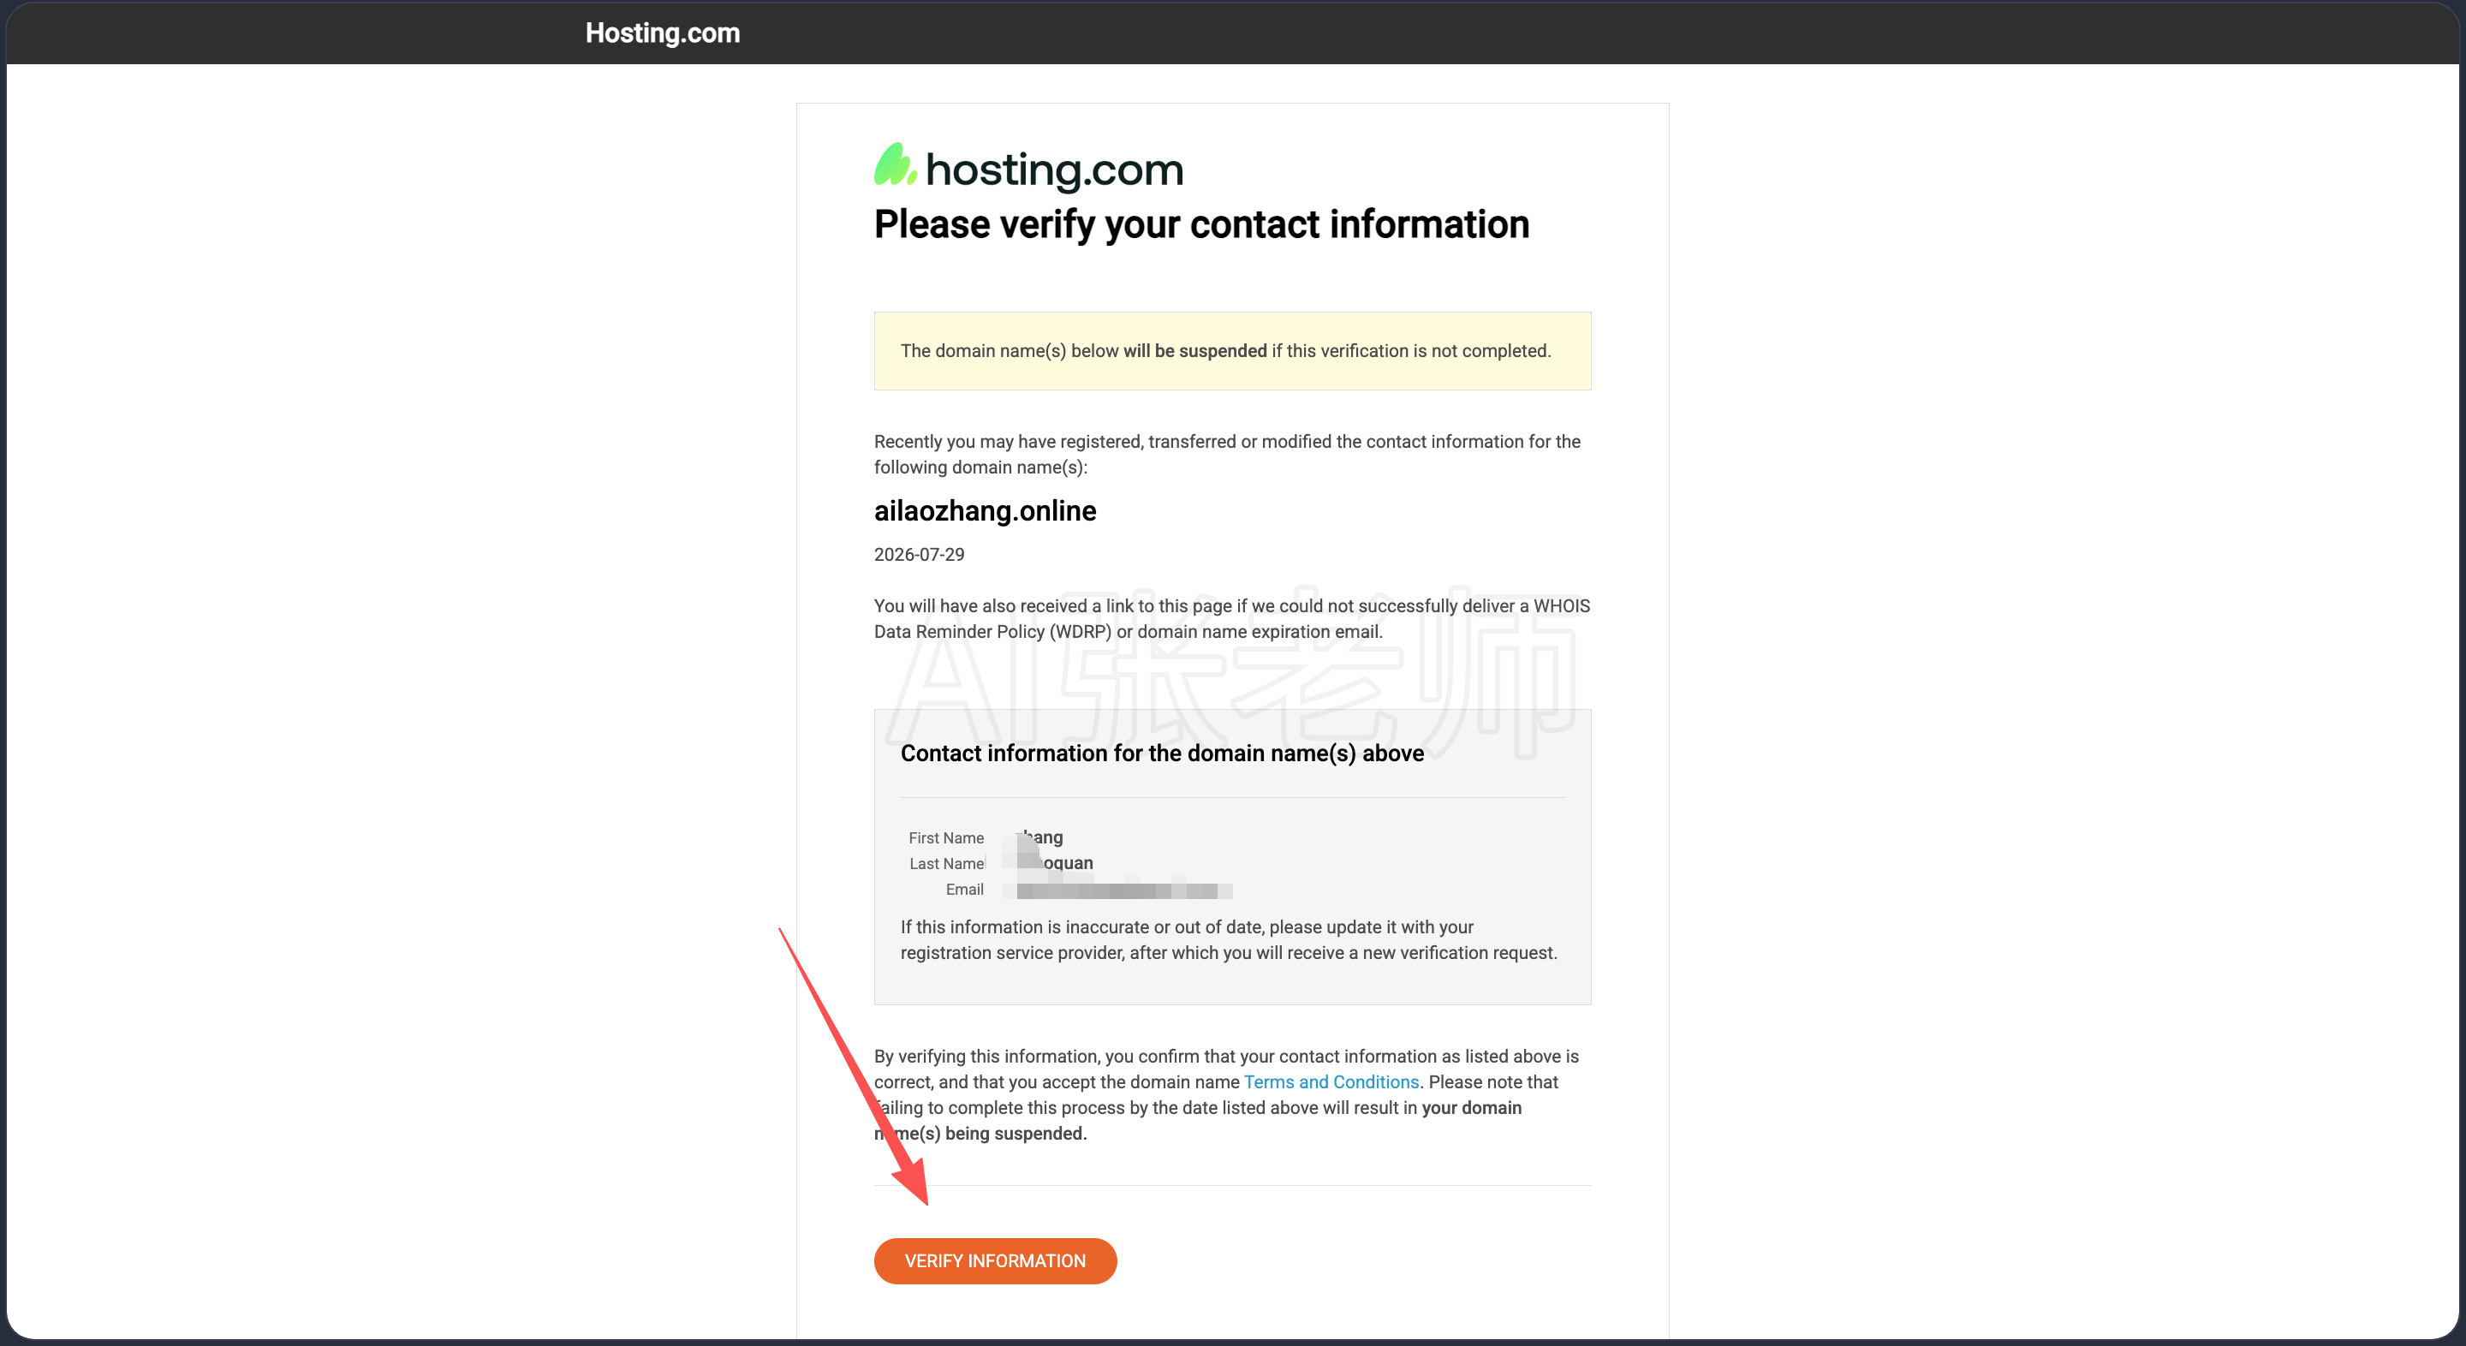This screenshot has width=2466, height=1346.
Task: Click the WHOIS Data Reminder Policy paragraph
Action: click(1232, 618)
